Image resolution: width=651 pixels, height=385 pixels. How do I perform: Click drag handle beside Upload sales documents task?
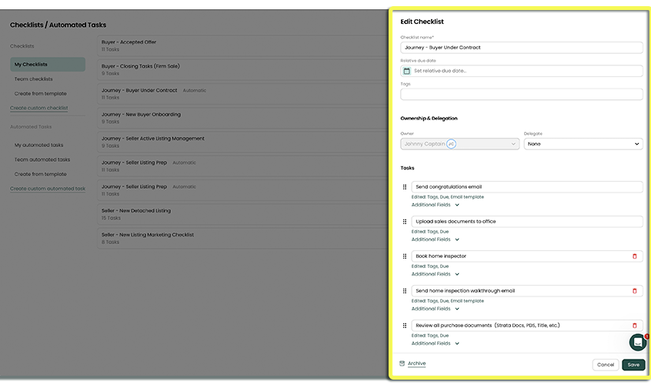point(405,222)
